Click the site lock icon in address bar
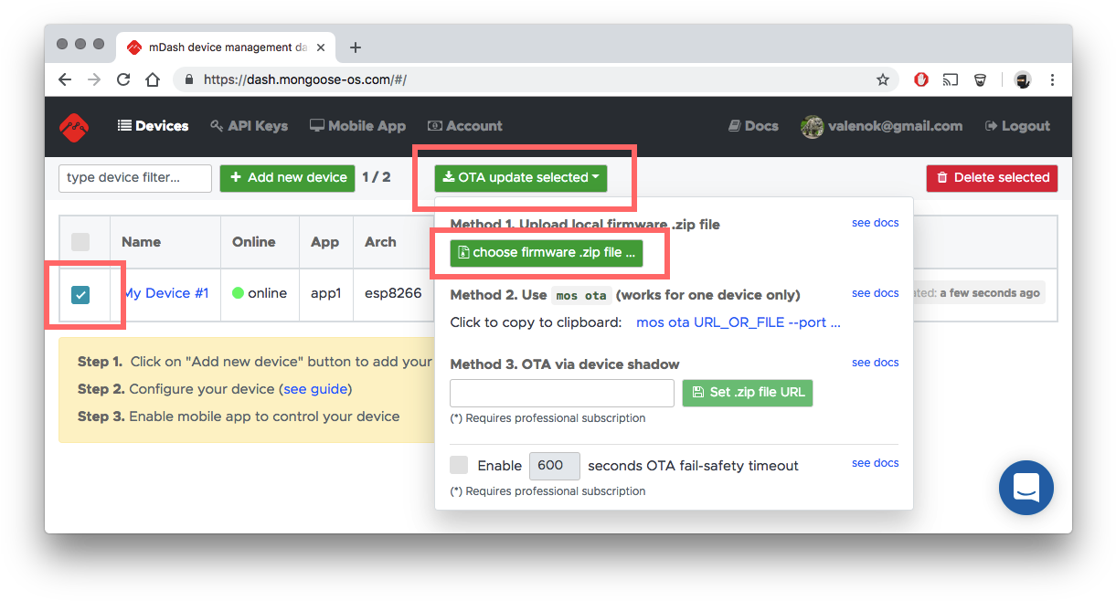Image resolution: width=1116 pixels, height=601 pixels. 189,79
